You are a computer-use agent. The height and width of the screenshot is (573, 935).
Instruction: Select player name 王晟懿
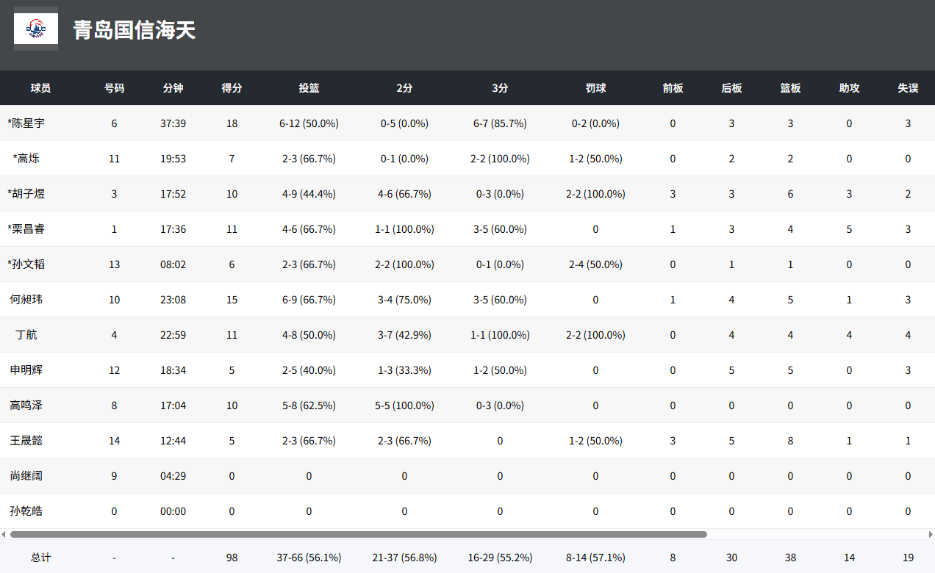[26, 441]
